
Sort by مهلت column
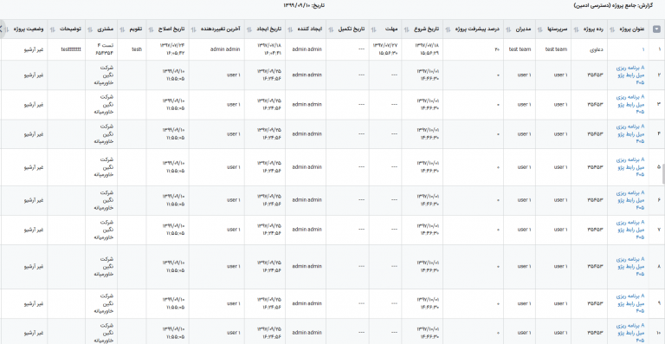[x=374, y=29]
